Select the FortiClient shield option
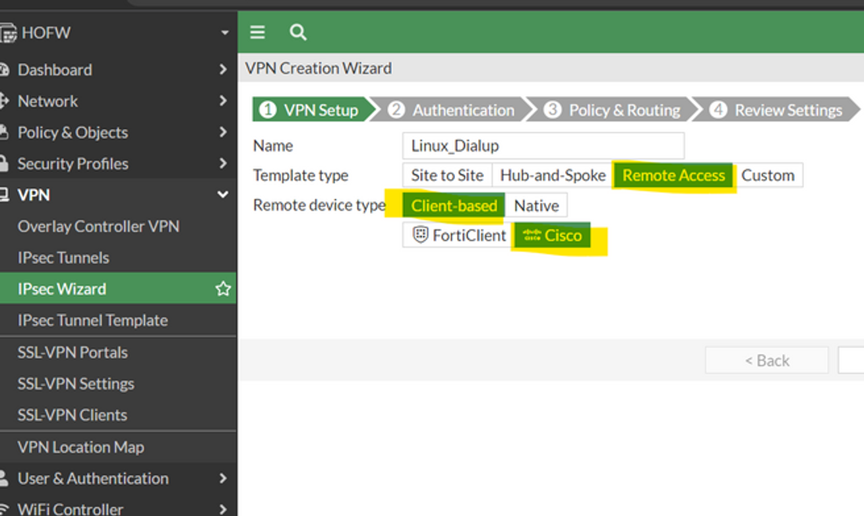Viewport: 864px width, 516px height. 458,235
